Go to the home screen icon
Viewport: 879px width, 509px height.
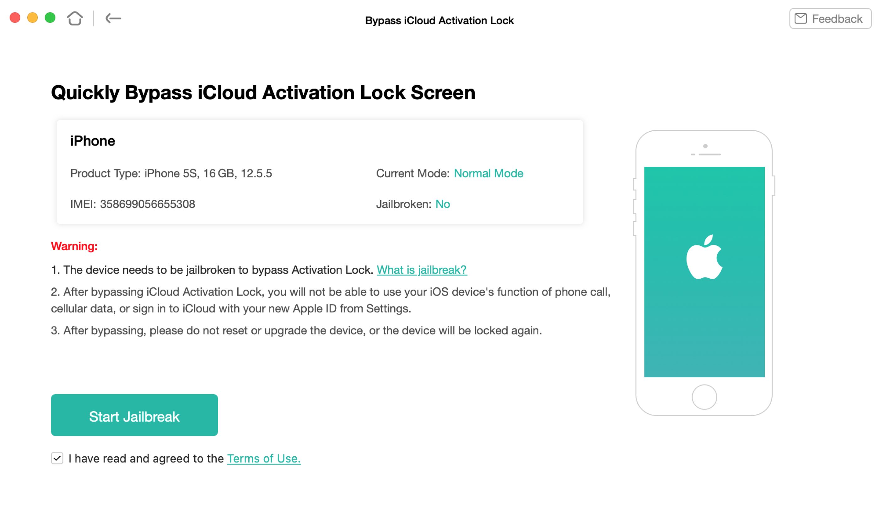coord(75,18)
